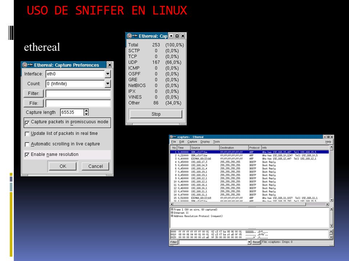Open the Display menu in Ethereal
The height and width of the screenshot is (261, 349).
pos(205,142)
